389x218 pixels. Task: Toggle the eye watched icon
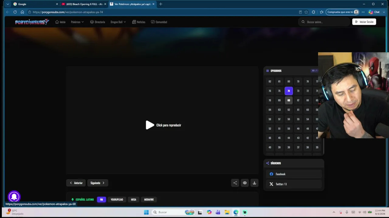(245, 183)
